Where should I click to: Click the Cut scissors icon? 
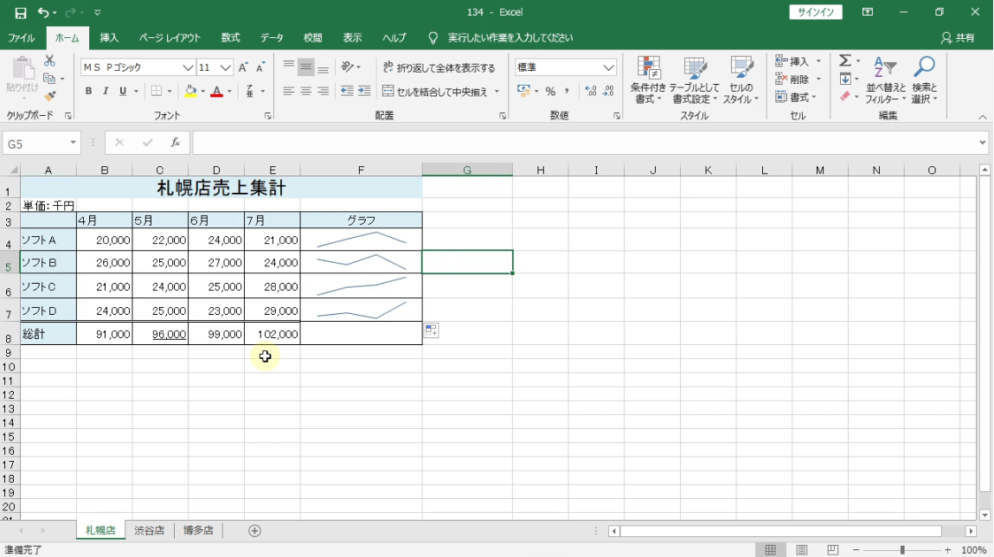[x=49, y=61]
